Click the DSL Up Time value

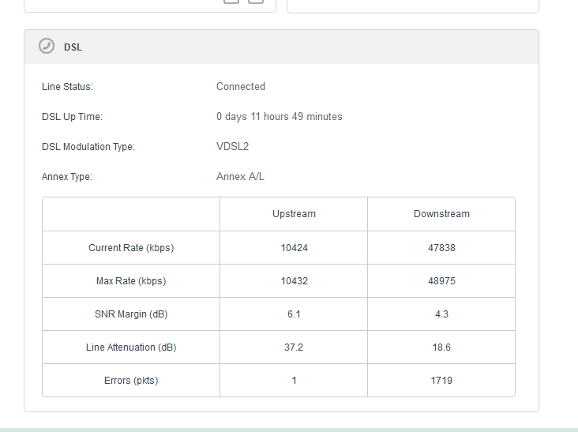(x=279, y=117)
